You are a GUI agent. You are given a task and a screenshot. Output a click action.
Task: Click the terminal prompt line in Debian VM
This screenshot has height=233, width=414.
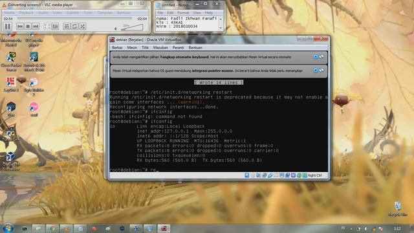point(135,170)
